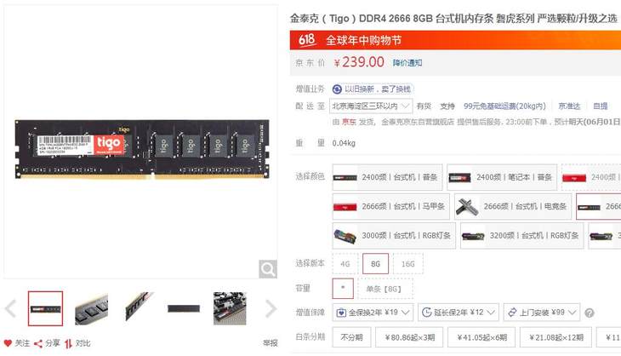
Task: Click the 降价通知 price alert link
Action: click(407, 63)
